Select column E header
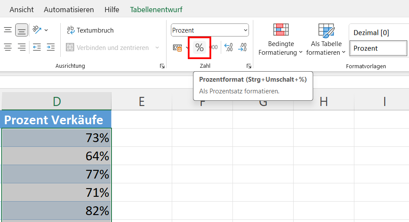The width and height of the screenshot is (409, 222). click(142, 101)
